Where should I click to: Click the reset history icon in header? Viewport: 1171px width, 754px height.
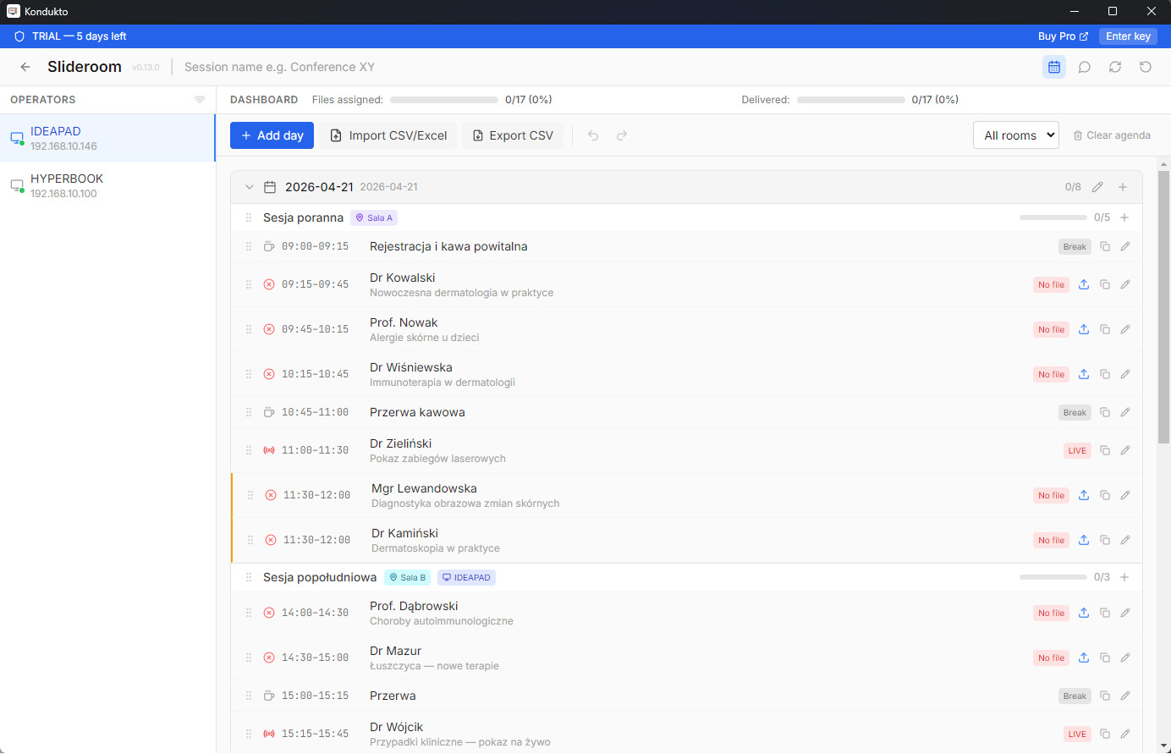coord(1146,67)
